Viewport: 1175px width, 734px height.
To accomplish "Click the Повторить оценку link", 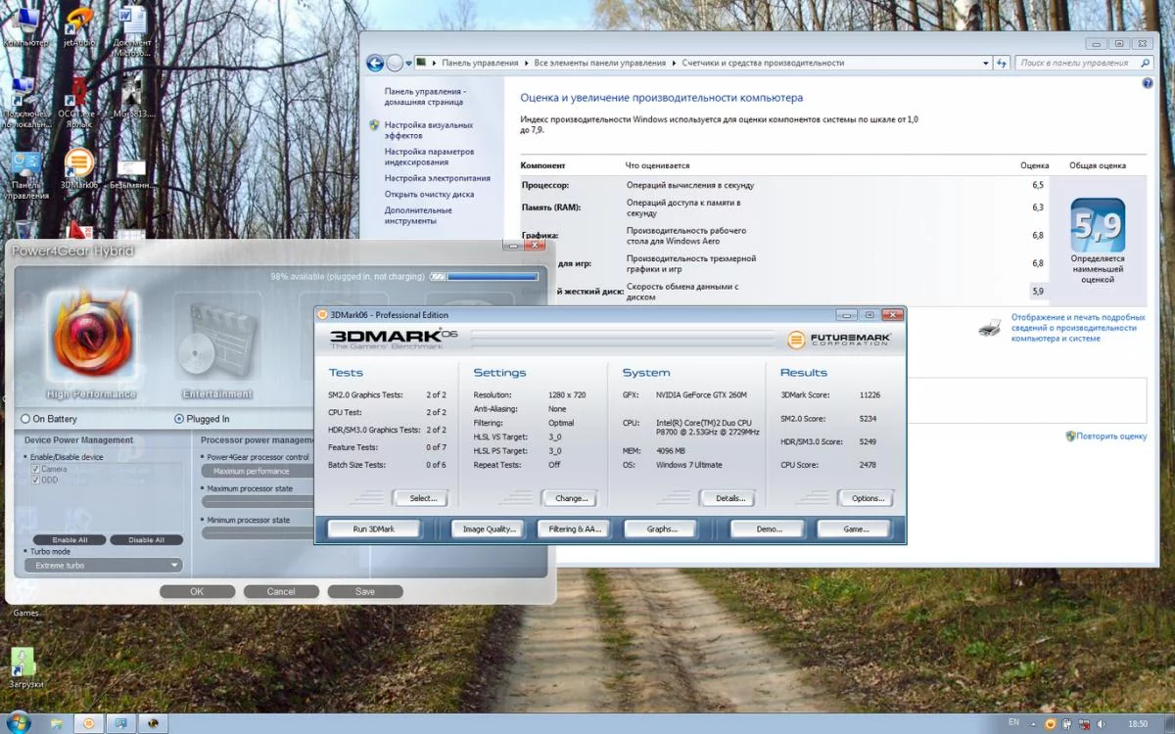I will click(x=1111, y=436).
